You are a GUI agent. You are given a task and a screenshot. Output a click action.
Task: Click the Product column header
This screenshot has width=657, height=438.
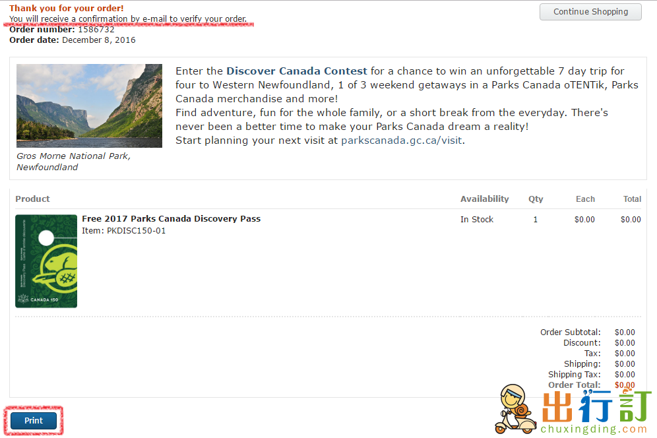(32, 199)
